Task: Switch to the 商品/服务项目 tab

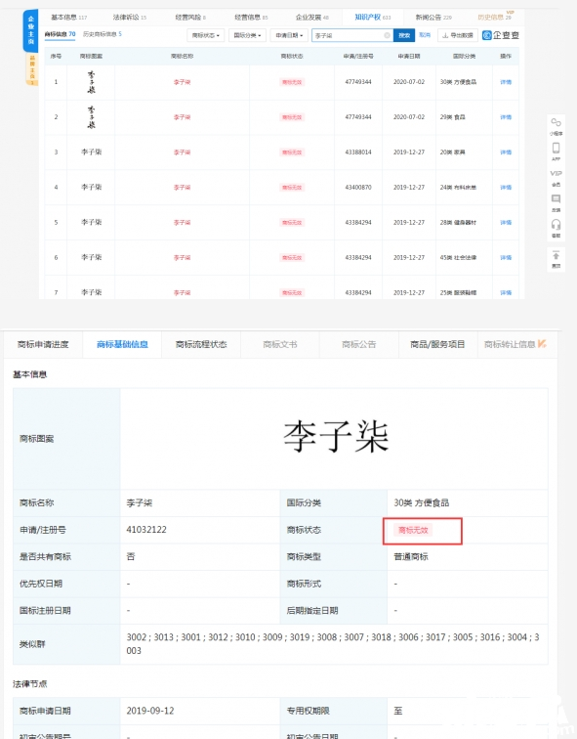Action: pos(437,344)
